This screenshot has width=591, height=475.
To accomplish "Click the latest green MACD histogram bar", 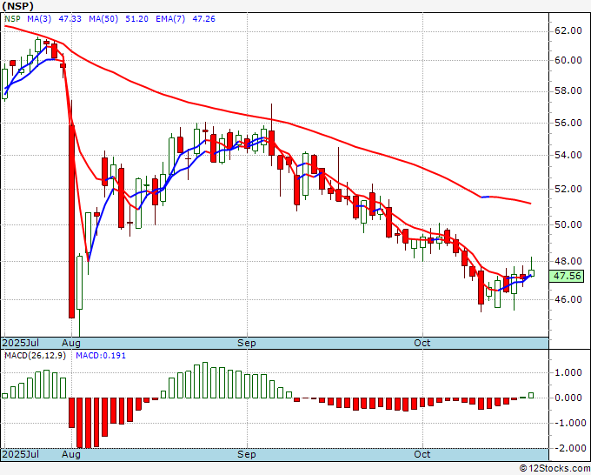I will pos(531,395).
